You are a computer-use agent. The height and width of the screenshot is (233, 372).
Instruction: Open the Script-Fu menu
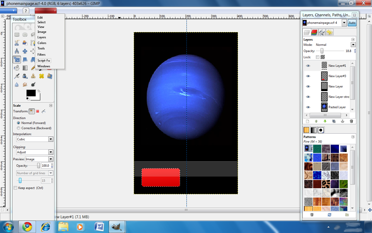(x=44, y=60)
